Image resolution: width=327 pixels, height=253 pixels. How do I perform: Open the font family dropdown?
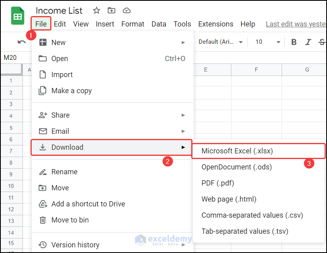[x=221, y=42]
